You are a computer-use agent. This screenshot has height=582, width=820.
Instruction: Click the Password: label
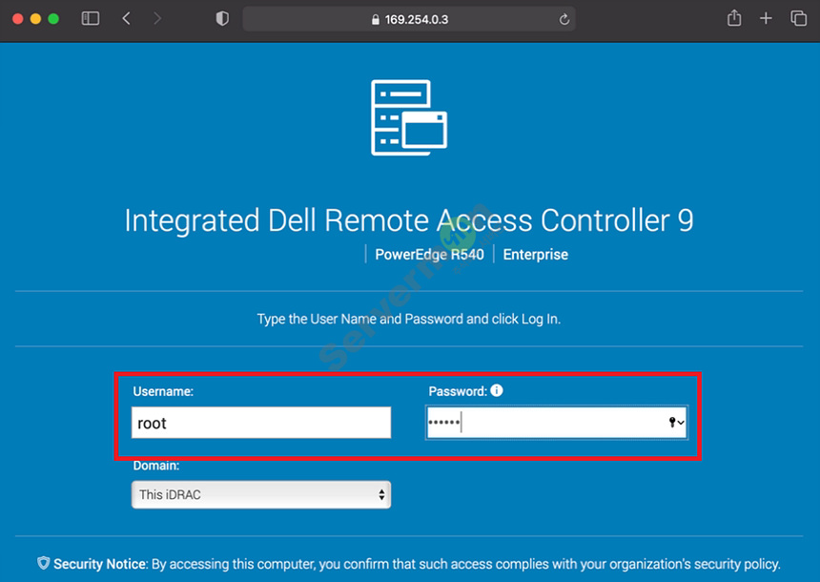[x=458, y=391]
